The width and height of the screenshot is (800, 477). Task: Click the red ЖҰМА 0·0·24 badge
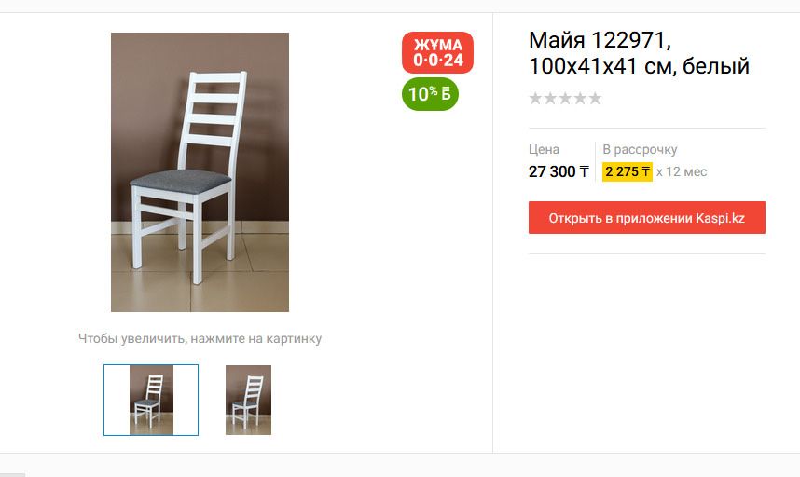pyautogui.click(x=437, y=52)
